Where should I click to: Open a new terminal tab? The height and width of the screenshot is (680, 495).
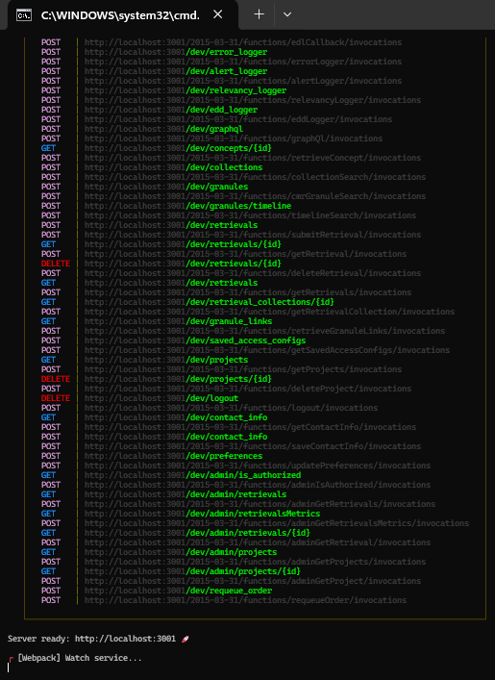(x=259, y=14)
